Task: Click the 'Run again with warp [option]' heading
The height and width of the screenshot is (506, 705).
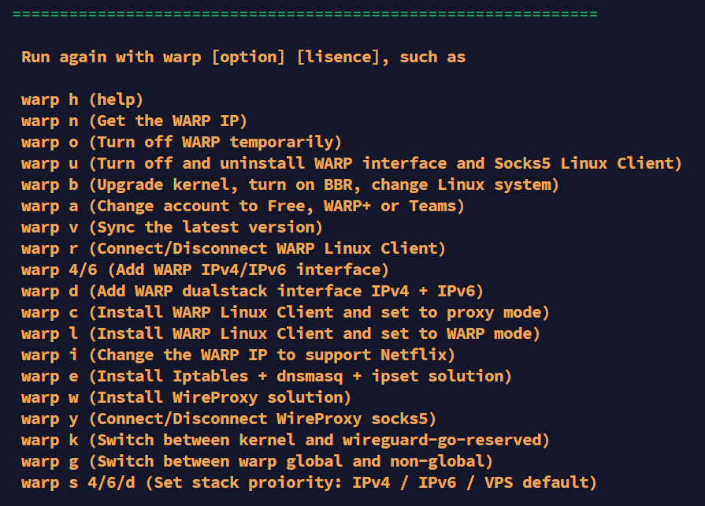Action: 243,57
